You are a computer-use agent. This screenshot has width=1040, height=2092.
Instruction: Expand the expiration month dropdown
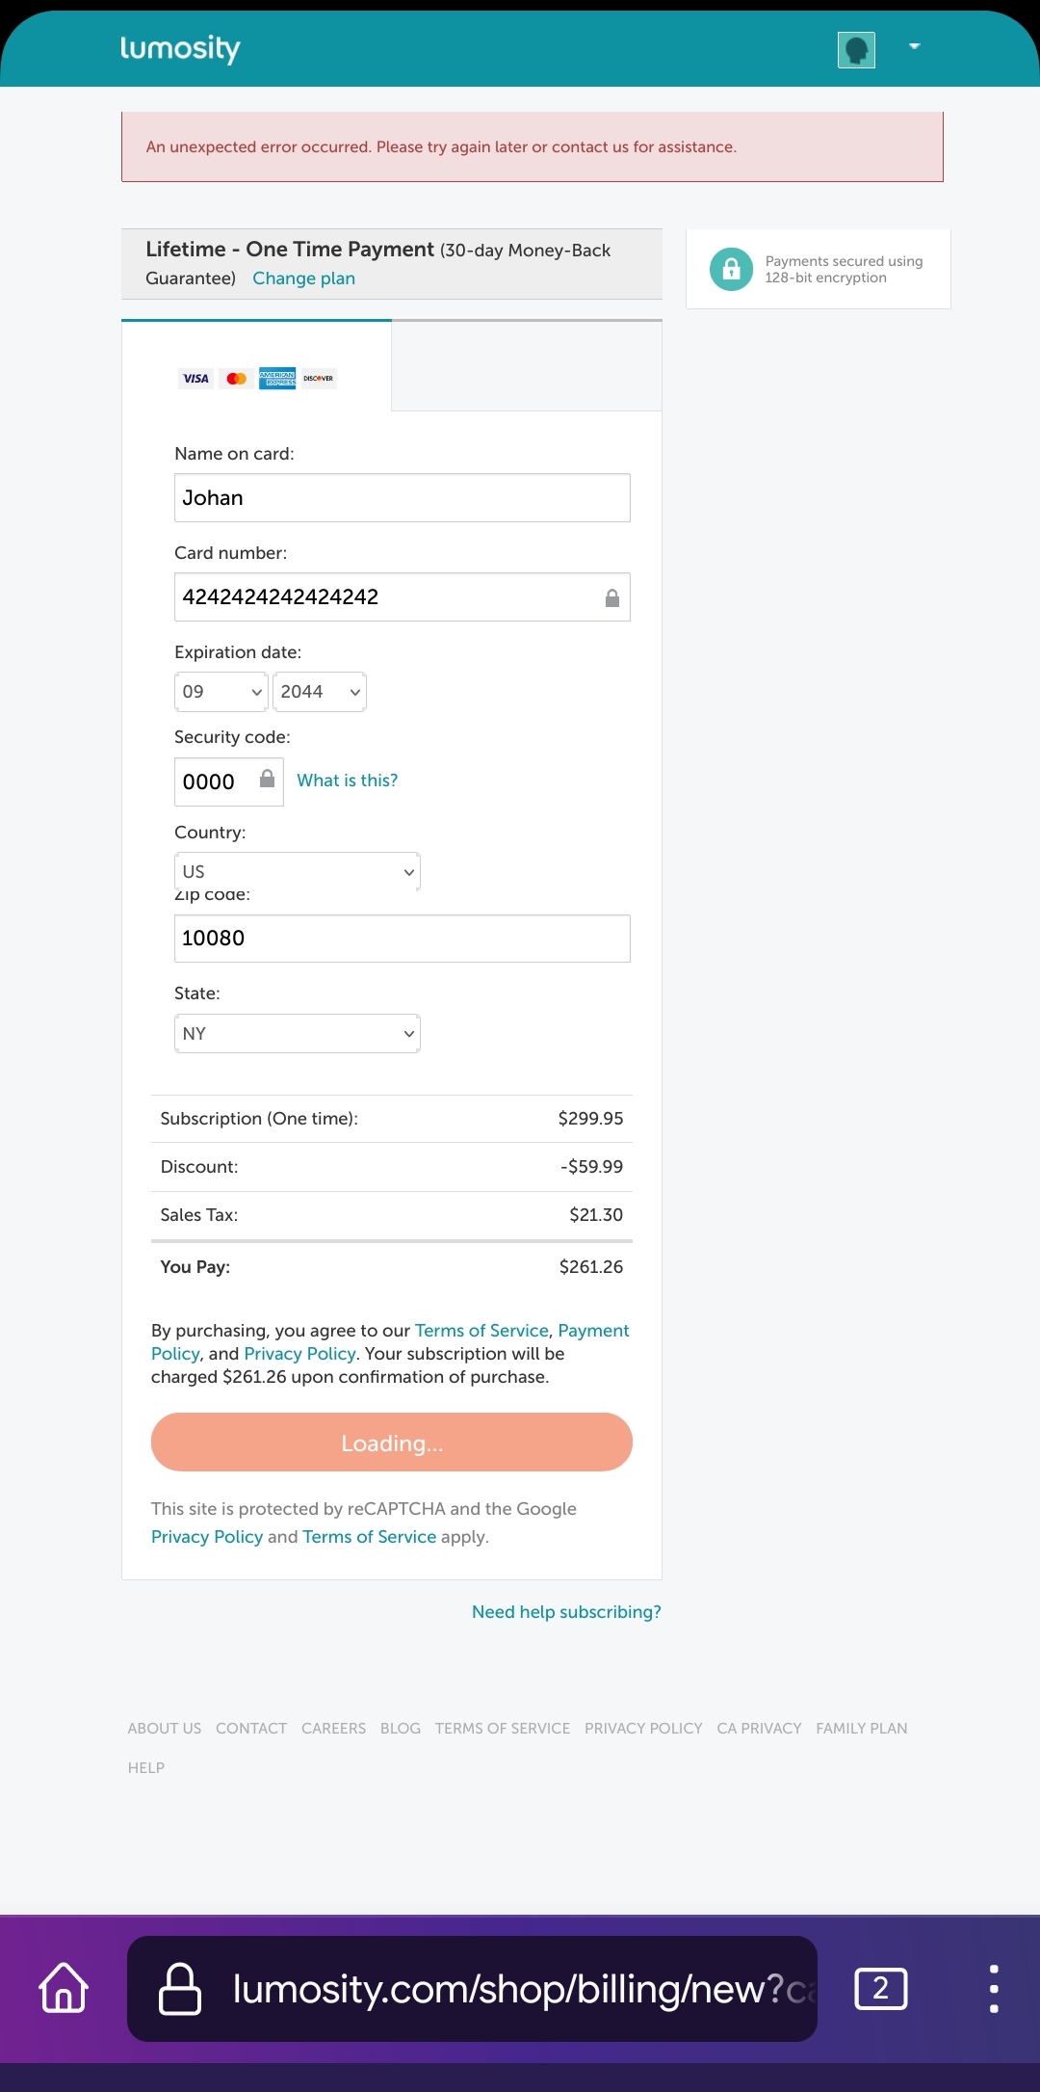(x=221, y=692)
